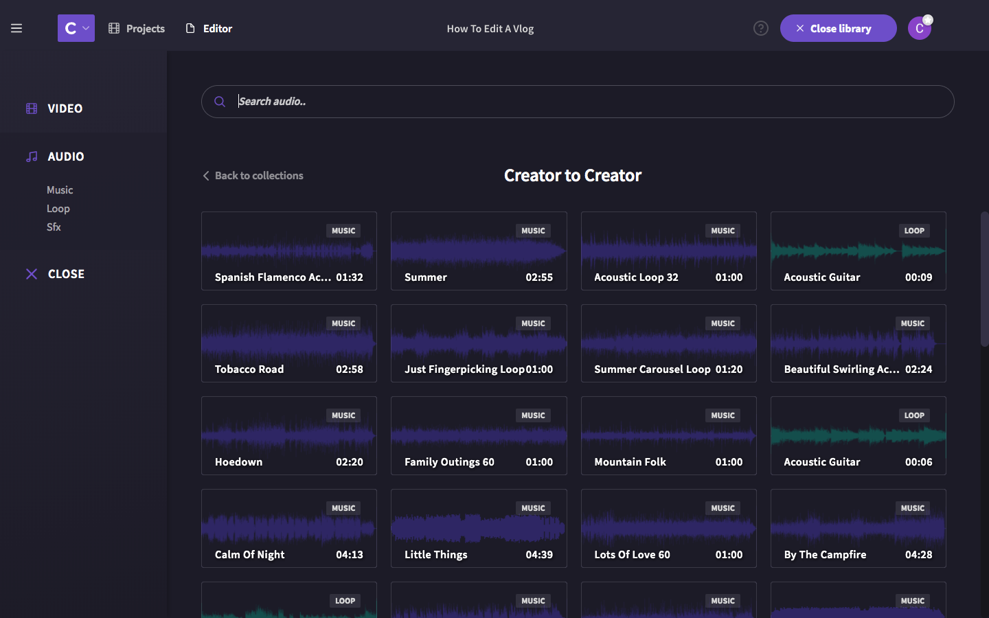Viewport: 989px width, 618px height.
Task: Select Spanish Flamenco Ac... track
Action: tap(289, 251)
